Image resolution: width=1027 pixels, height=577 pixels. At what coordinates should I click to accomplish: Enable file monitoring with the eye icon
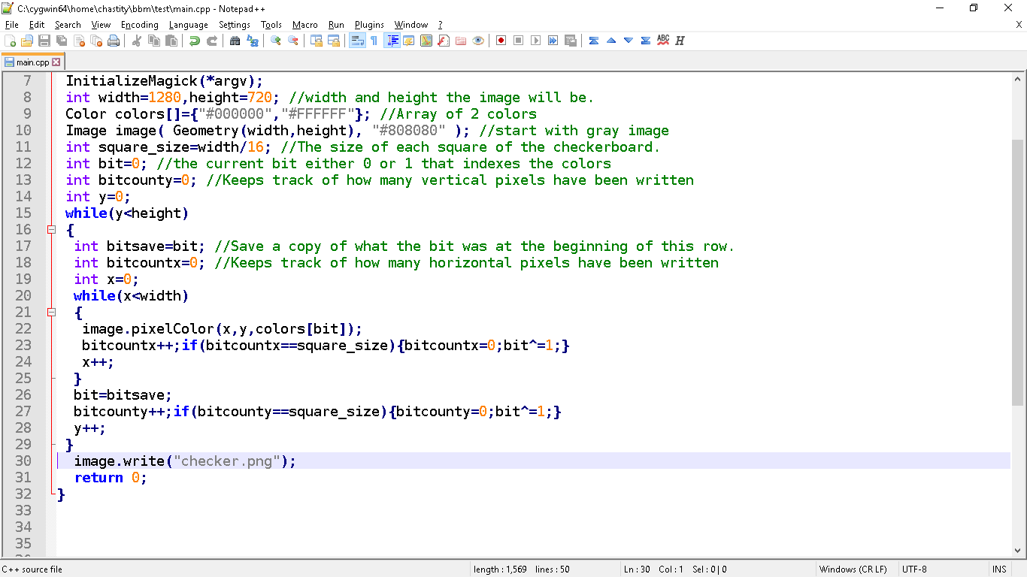coord(479,41)
